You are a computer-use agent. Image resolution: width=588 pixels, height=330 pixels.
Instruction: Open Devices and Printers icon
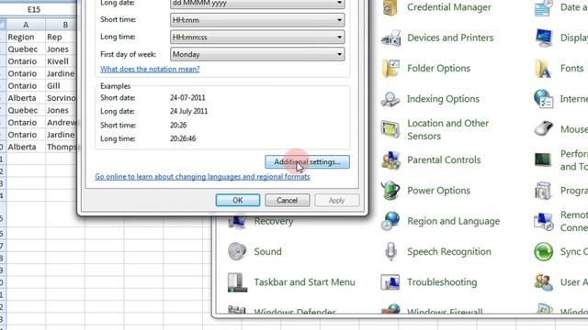390,38
